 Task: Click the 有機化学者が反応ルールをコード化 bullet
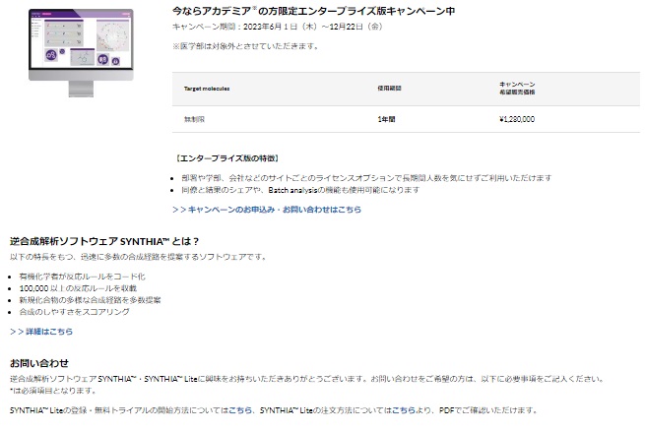click(82, 277)
